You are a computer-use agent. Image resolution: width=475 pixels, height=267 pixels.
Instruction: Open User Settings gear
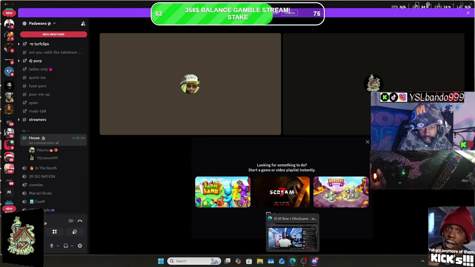(x=80, y=245)
